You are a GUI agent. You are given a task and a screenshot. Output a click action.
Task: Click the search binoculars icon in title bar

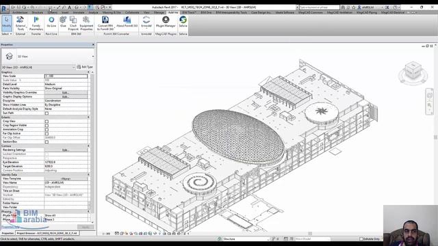tap(343, 8)
